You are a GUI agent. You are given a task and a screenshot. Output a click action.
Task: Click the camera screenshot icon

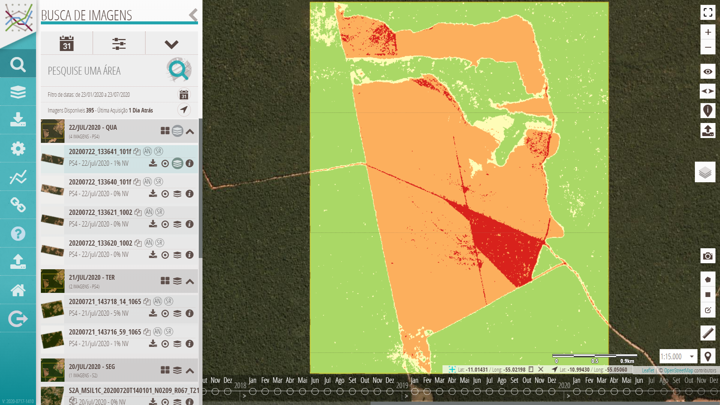[708, 256]
